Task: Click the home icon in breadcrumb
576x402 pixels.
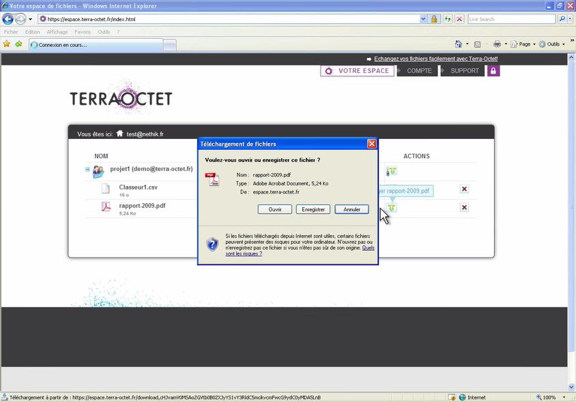Action: click(x=119, y=134)
